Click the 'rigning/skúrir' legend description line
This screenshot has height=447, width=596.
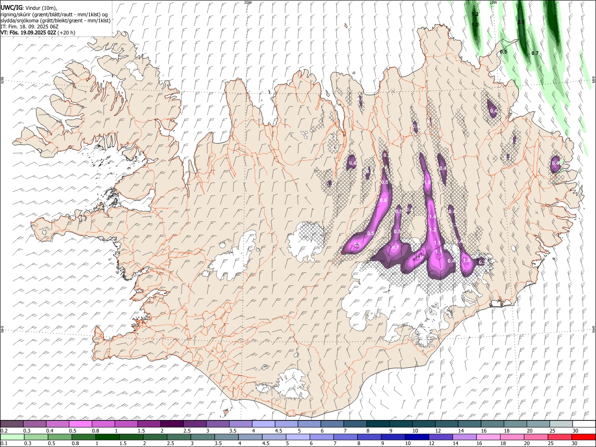coord(54,14)
